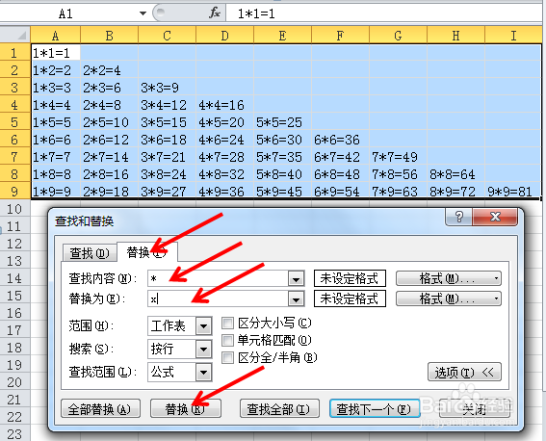Select the 替换 tab
Screen dimensions: 546x441
coord(147,251)
